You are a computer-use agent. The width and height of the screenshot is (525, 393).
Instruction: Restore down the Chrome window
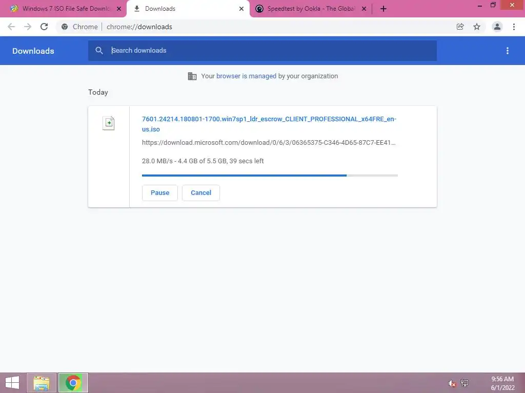tap(493, 5)
